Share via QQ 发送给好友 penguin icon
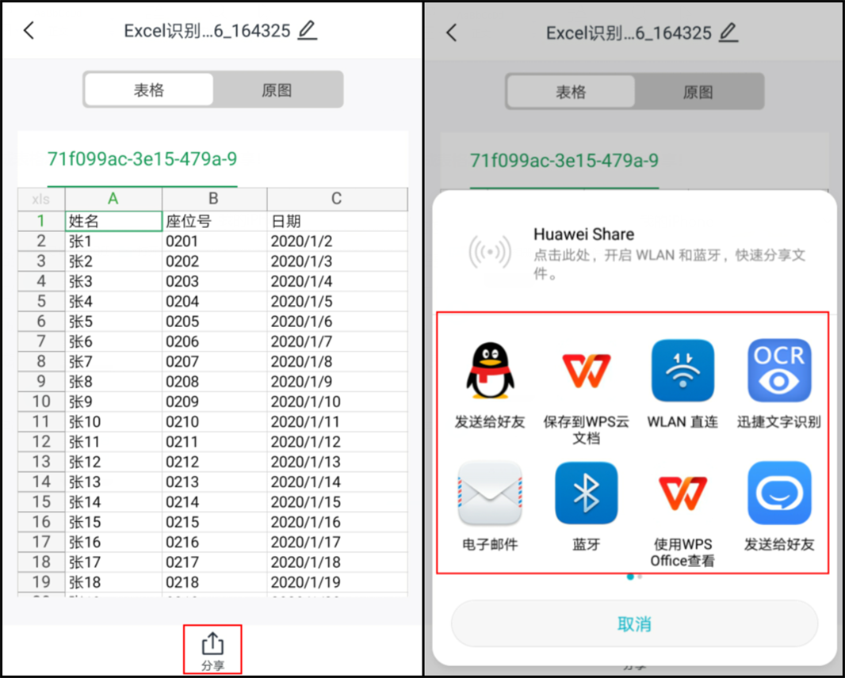This screenshot has height=678, width=845. [x=490, y=371]
